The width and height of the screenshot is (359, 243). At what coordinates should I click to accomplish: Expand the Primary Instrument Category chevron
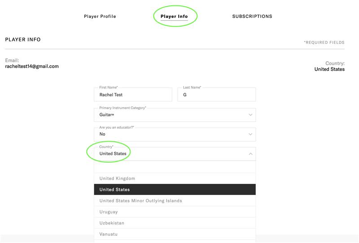coord(250,115)
